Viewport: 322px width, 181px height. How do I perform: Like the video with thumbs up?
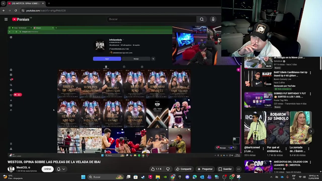156,169
